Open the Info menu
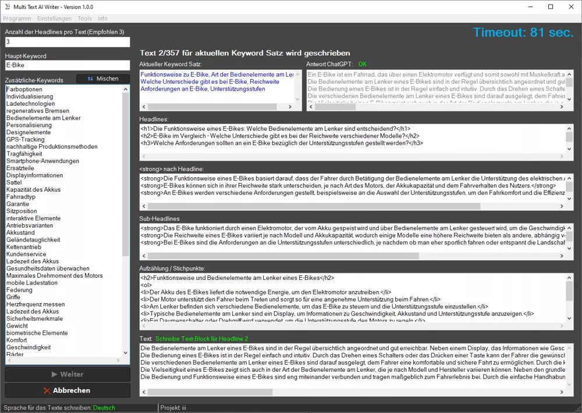The width and height of the screenshot is (582, 413). coord(103,18)
